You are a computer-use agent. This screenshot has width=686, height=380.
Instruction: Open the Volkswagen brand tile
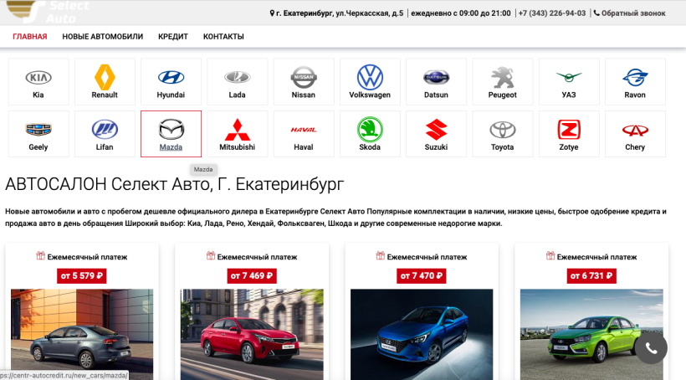[x=370, y=82]
